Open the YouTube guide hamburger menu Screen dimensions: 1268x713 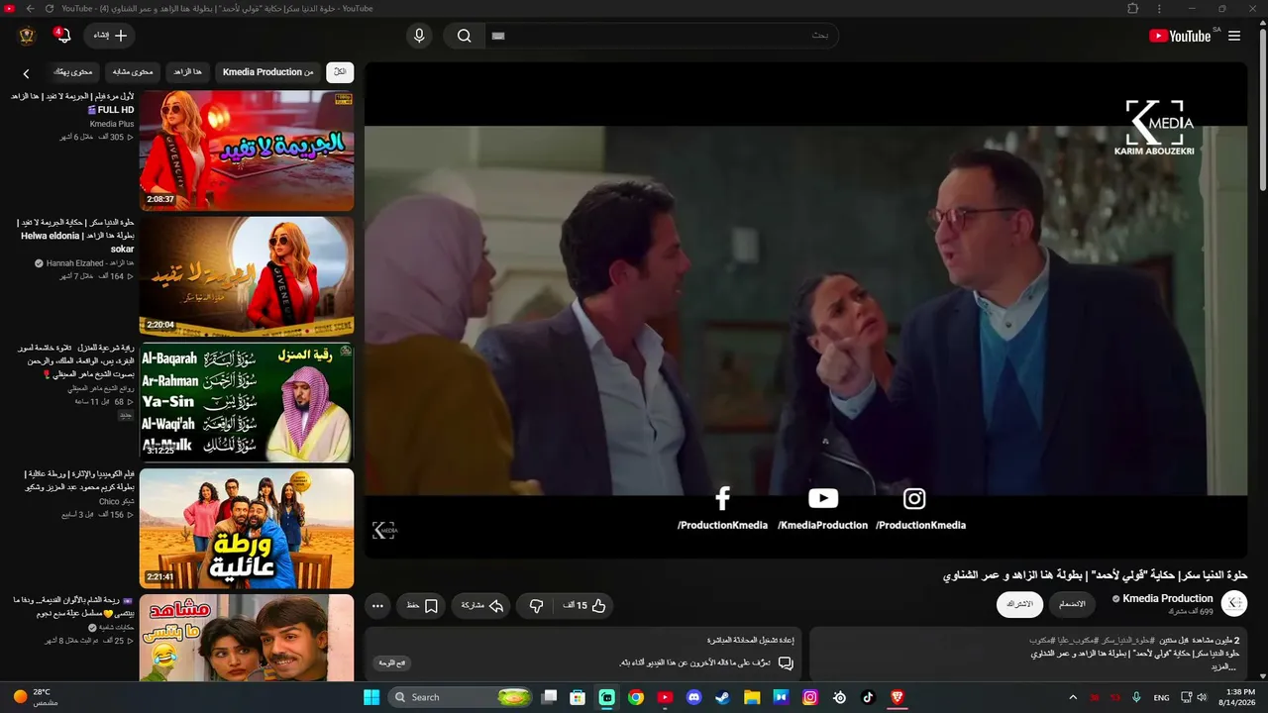click(1234, 36)
